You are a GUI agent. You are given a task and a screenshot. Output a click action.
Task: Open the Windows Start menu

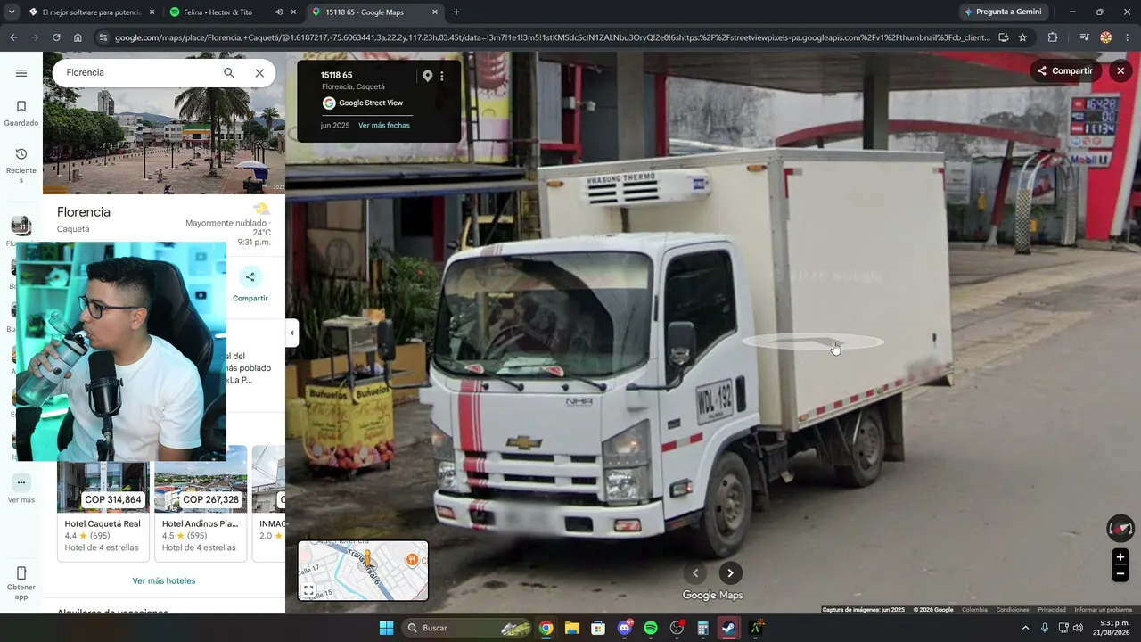point(386,628)
